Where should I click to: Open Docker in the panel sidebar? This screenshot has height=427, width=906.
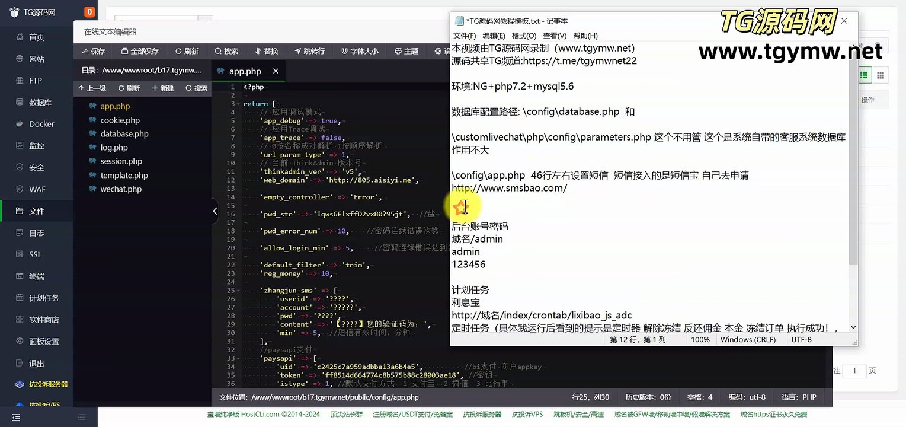[41, 124]
